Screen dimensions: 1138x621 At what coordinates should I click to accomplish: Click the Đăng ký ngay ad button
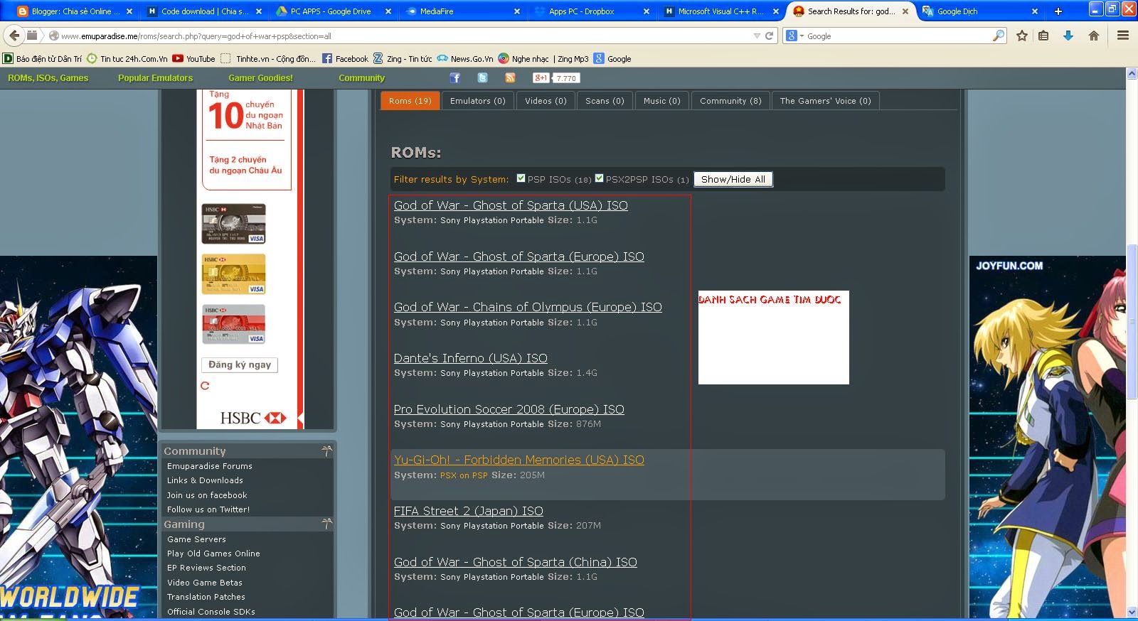[240, 364]
